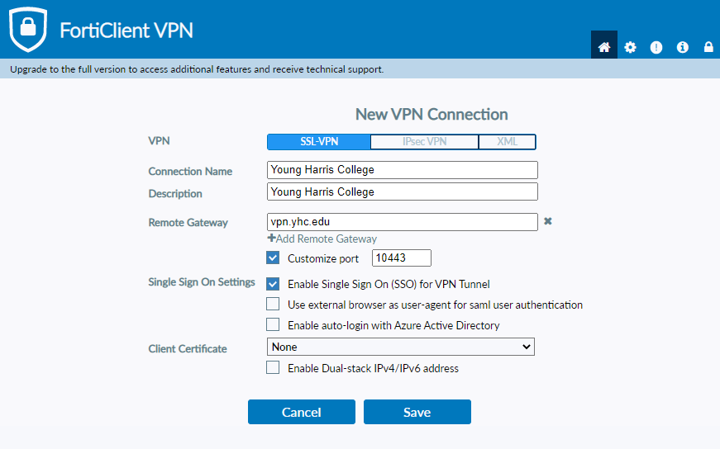Viewport: 720px width, 449px height.
Task: Open the notifications exclamation icon
Action: [x=656, y=47]
